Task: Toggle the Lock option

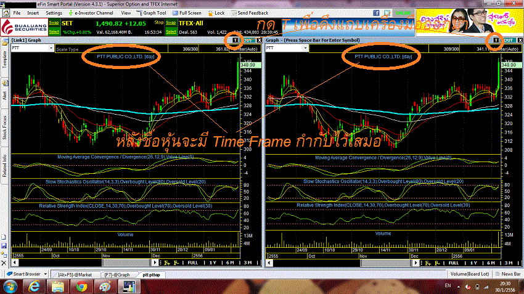Action: pos(216,13)
